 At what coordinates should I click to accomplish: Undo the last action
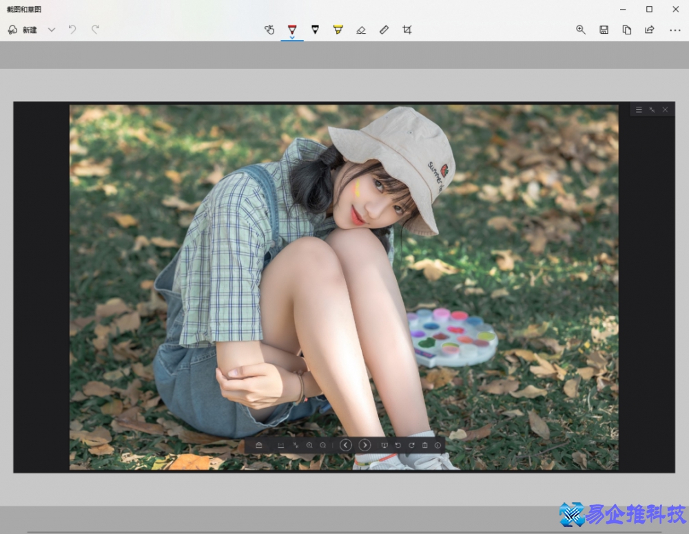pos(72,30)
